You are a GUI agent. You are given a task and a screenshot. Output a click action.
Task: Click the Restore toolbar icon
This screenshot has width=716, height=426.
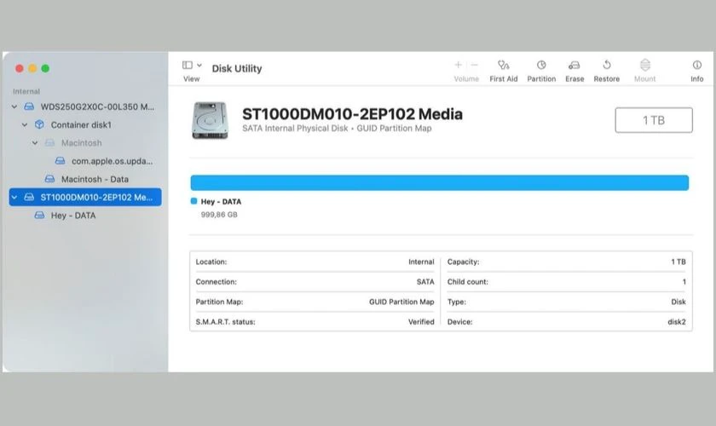tap(606, 65)
